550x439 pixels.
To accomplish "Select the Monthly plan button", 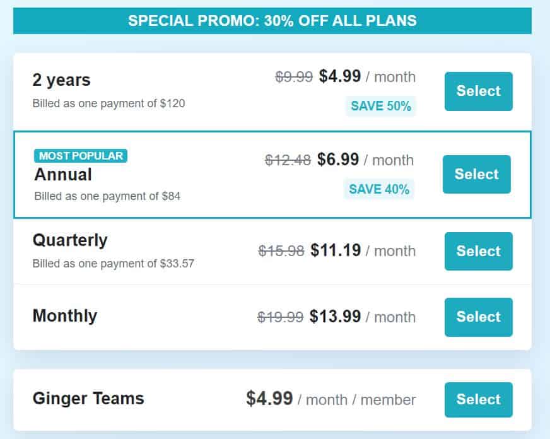I will (479, 317).
